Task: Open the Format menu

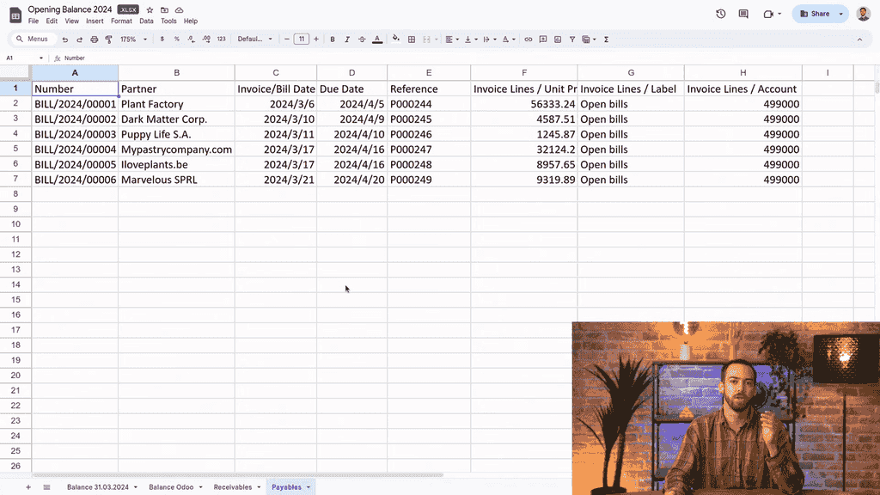Action: point(121,21)
